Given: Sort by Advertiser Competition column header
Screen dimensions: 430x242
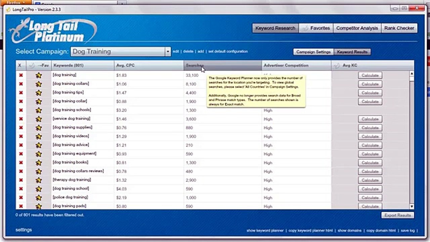Looking at the screenshot, I should (296, 66).
